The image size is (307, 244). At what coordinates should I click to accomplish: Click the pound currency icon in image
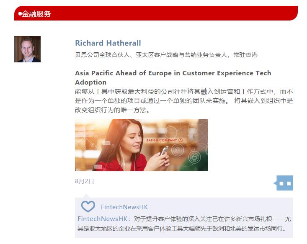pos(194,157)
